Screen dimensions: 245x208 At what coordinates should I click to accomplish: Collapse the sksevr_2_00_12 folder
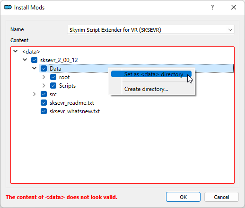[x=25, y=60]
